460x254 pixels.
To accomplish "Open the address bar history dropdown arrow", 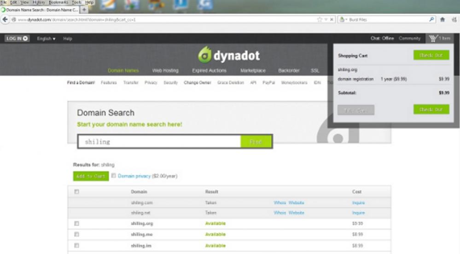I will coord(326,20).
